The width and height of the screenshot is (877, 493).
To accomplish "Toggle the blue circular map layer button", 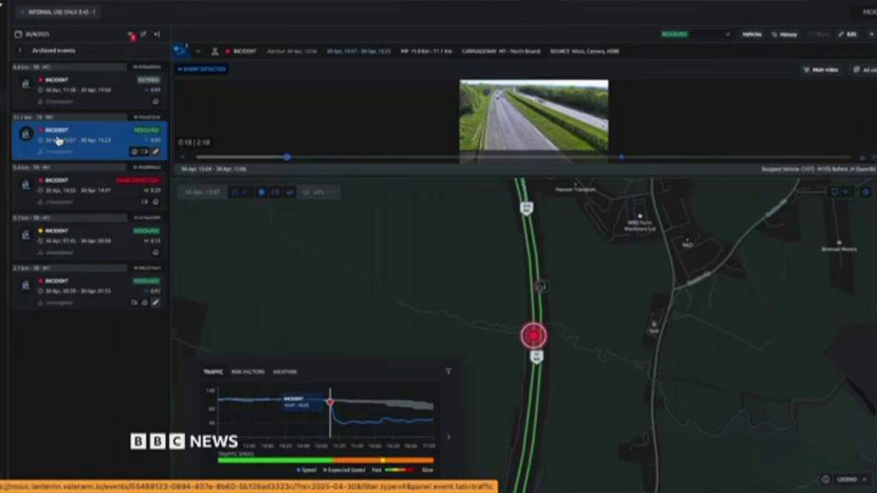I will (x=262, y=193).
